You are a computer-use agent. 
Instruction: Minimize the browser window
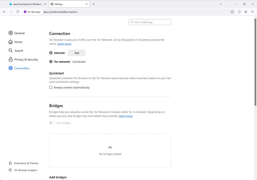[236, 4]
